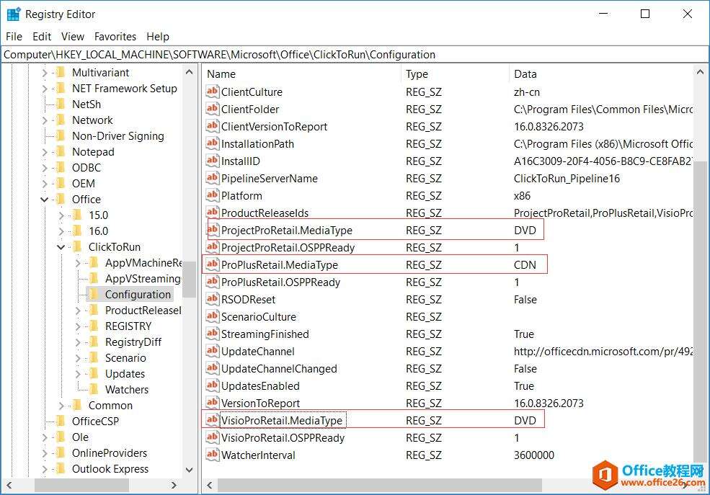Click the address bar registry path field

[x=355, y=55]
